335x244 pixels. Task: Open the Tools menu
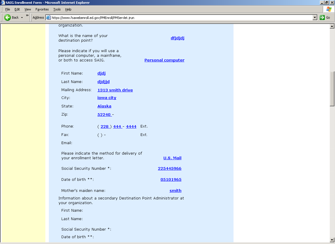click(57, 9)
